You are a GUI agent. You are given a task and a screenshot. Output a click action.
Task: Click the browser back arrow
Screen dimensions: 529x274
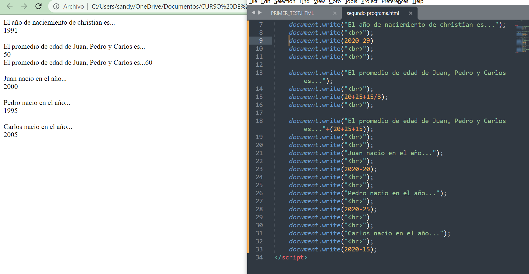10,6
